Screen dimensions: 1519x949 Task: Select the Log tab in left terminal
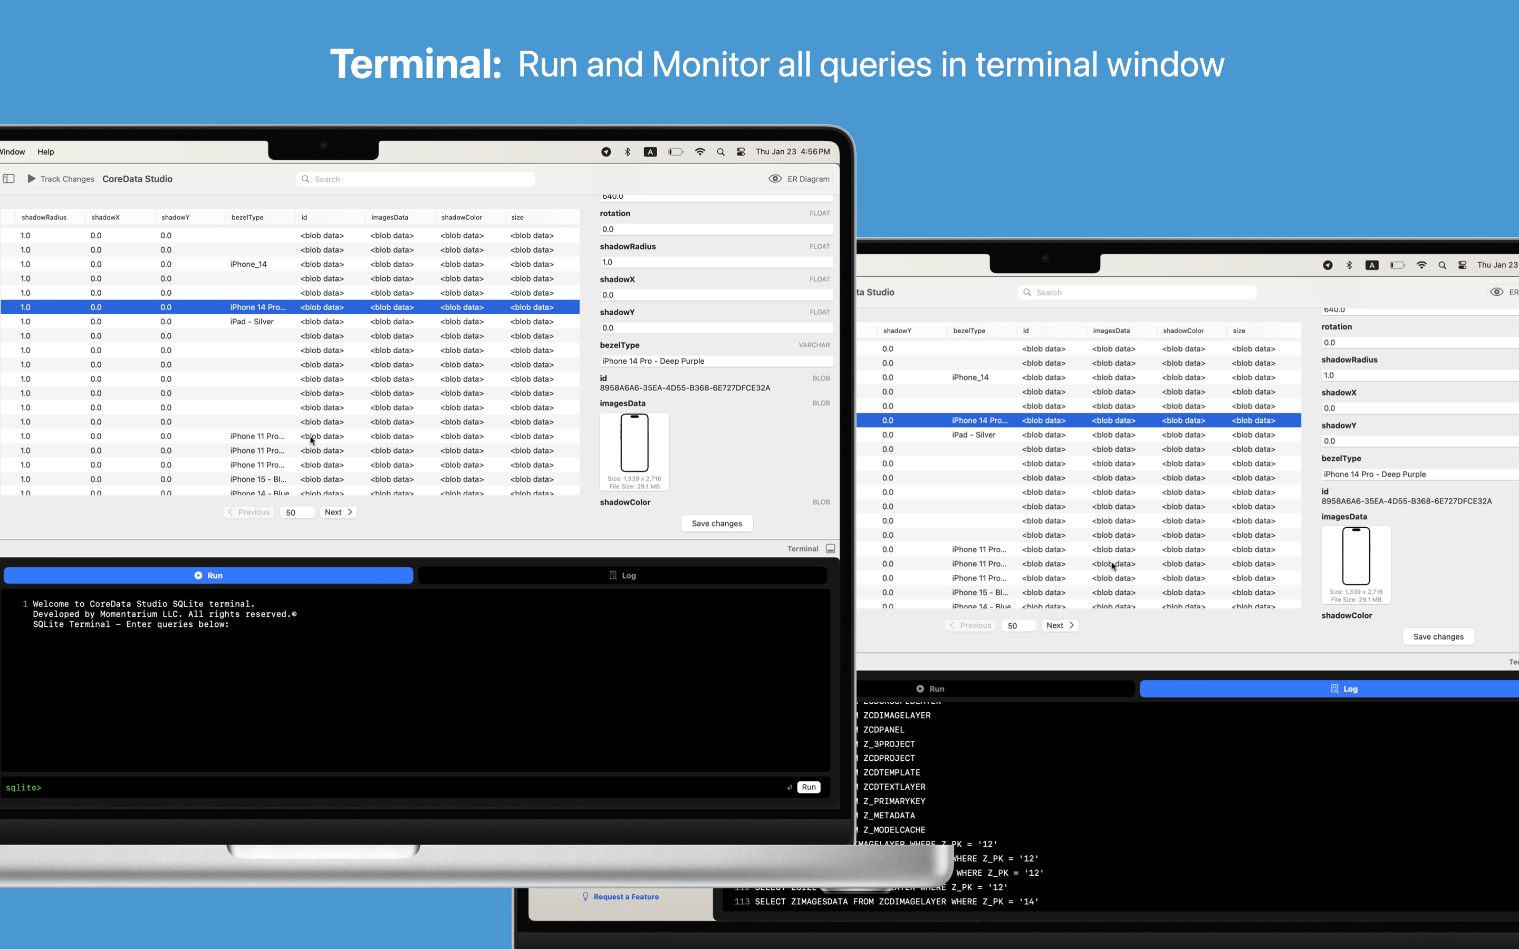(622, 576)
